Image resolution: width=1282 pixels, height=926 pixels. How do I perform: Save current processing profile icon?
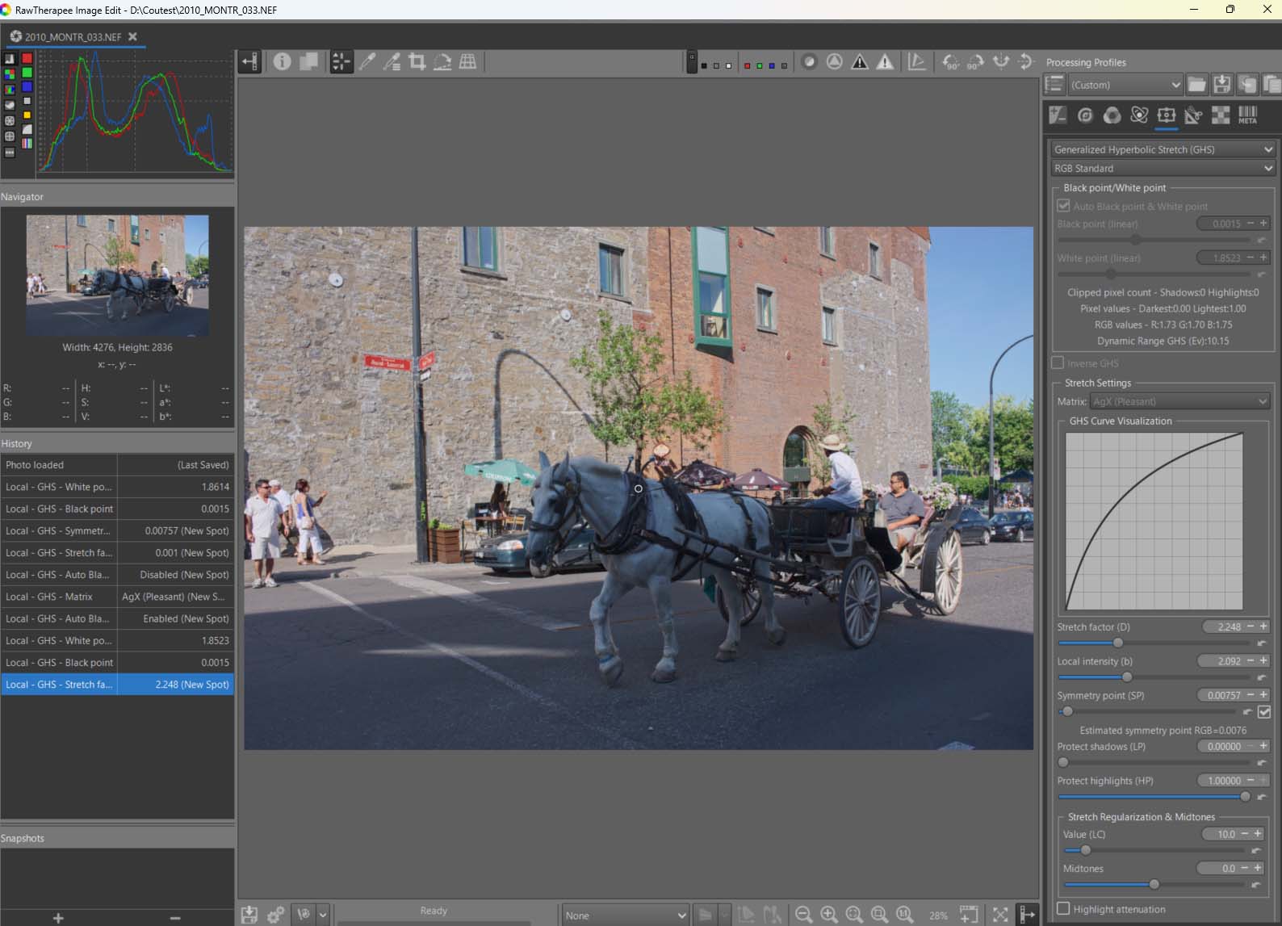(1222, 85)
